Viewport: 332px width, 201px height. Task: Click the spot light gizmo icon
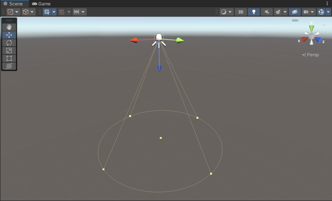coord(159,39)
